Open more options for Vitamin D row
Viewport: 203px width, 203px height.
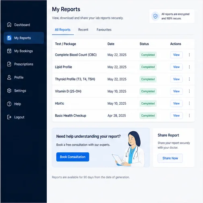(189, 91)
